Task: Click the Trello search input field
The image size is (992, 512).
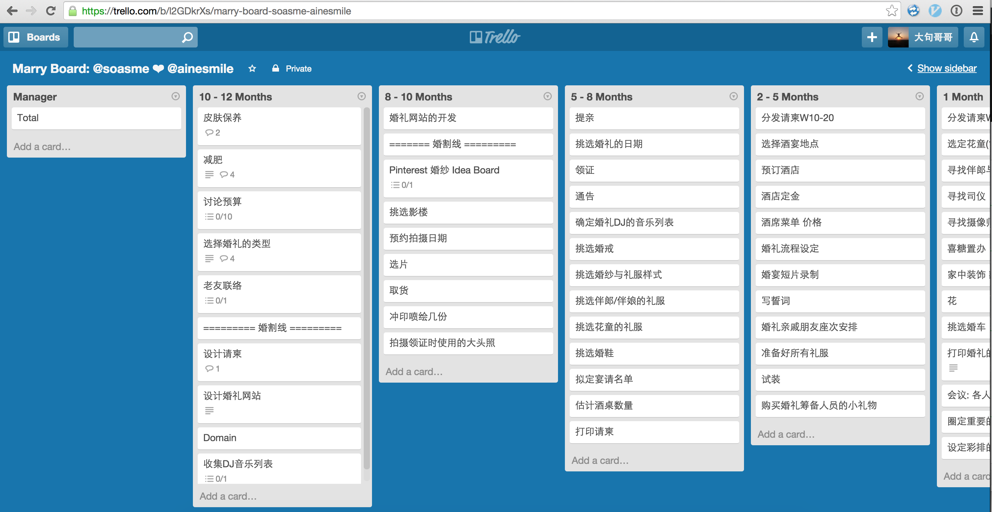Action: pos(136,37)
